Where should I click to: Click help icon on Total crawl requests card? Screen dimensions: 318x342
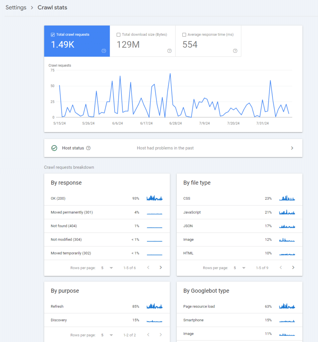104,51
